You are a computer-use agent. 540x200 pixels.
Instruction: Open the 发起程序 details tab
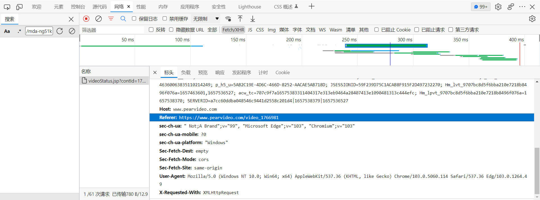241,72
